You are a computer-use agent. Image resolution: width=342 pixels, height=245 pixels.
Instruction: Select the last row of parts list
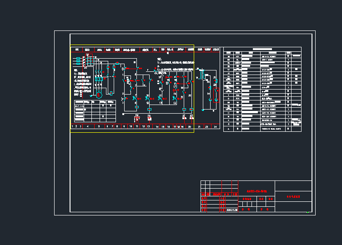[x=262, y=129]
